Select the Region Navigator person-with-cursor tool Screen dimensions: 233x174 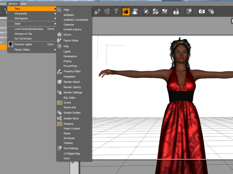(x=135, y=12)
